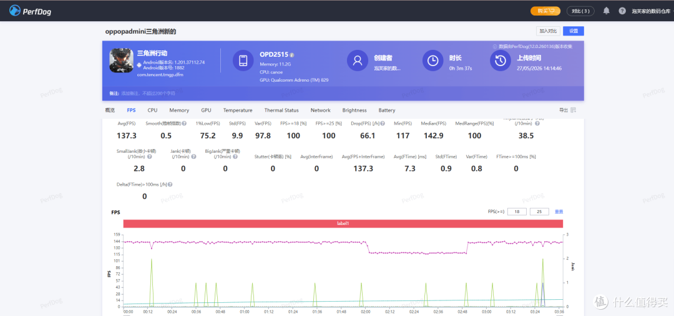
Task: Click the blue 设置 button
Action: (574, 31)
